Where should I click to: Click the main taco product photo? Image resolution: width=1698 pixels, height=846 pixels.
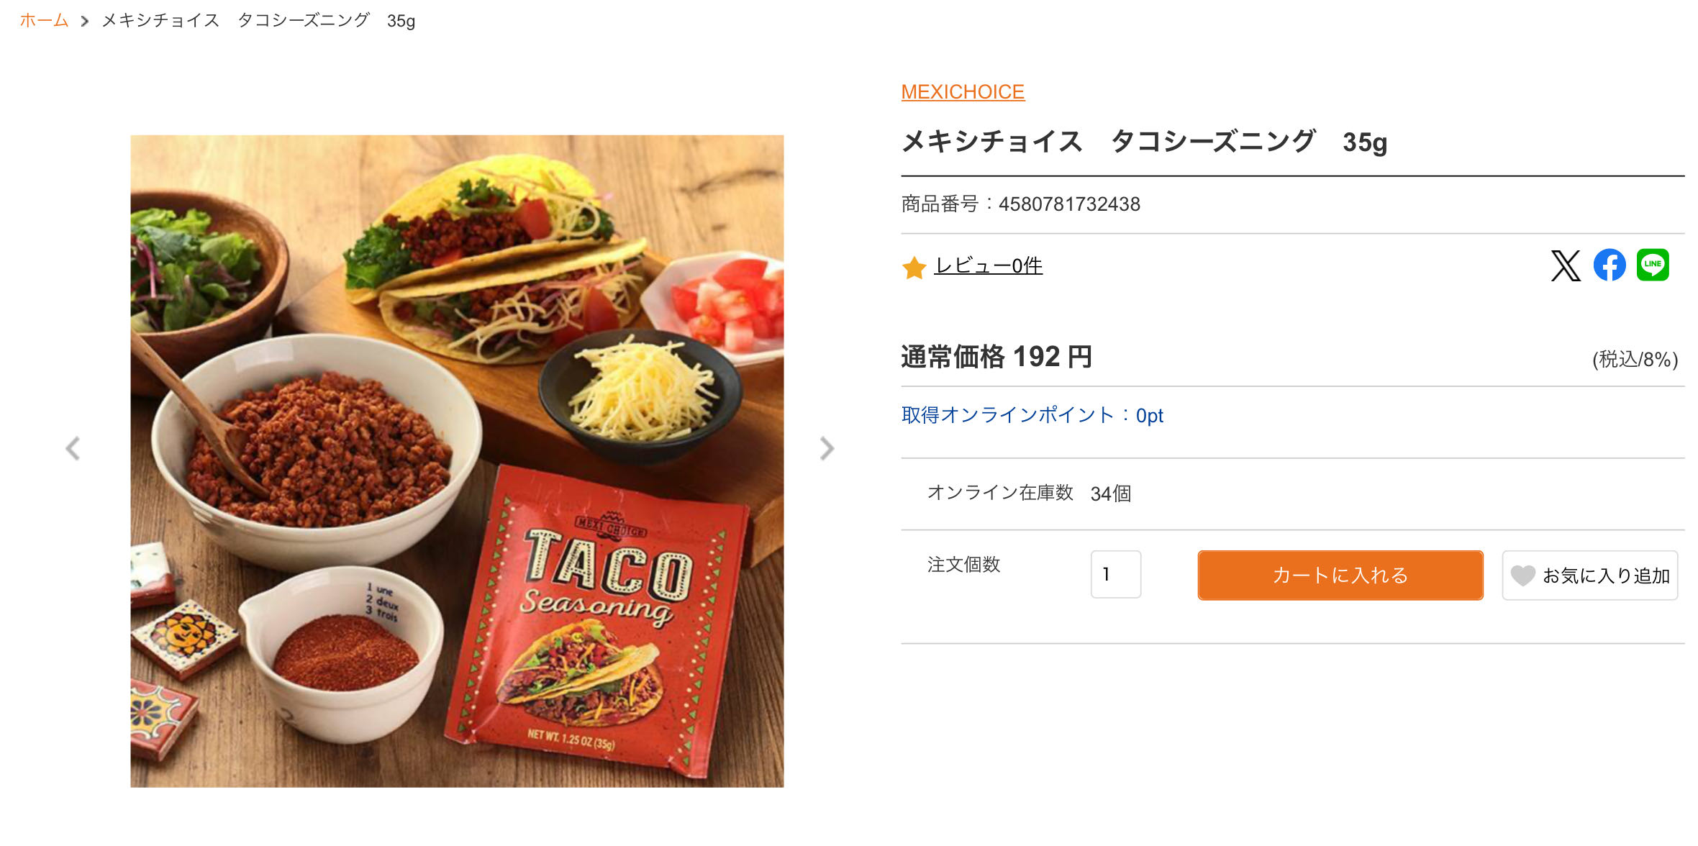click(457, 461)
